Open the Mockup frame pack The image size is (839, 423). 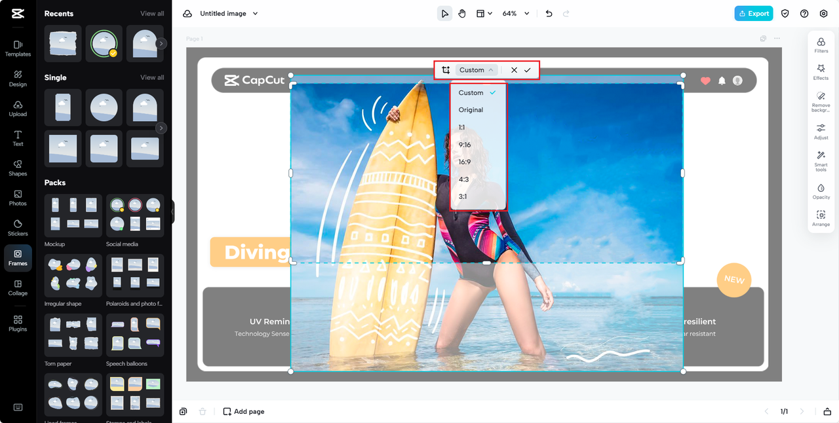pos(73,216)
